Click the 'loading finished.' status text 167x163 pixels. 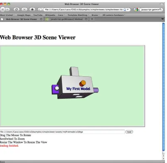9,145
